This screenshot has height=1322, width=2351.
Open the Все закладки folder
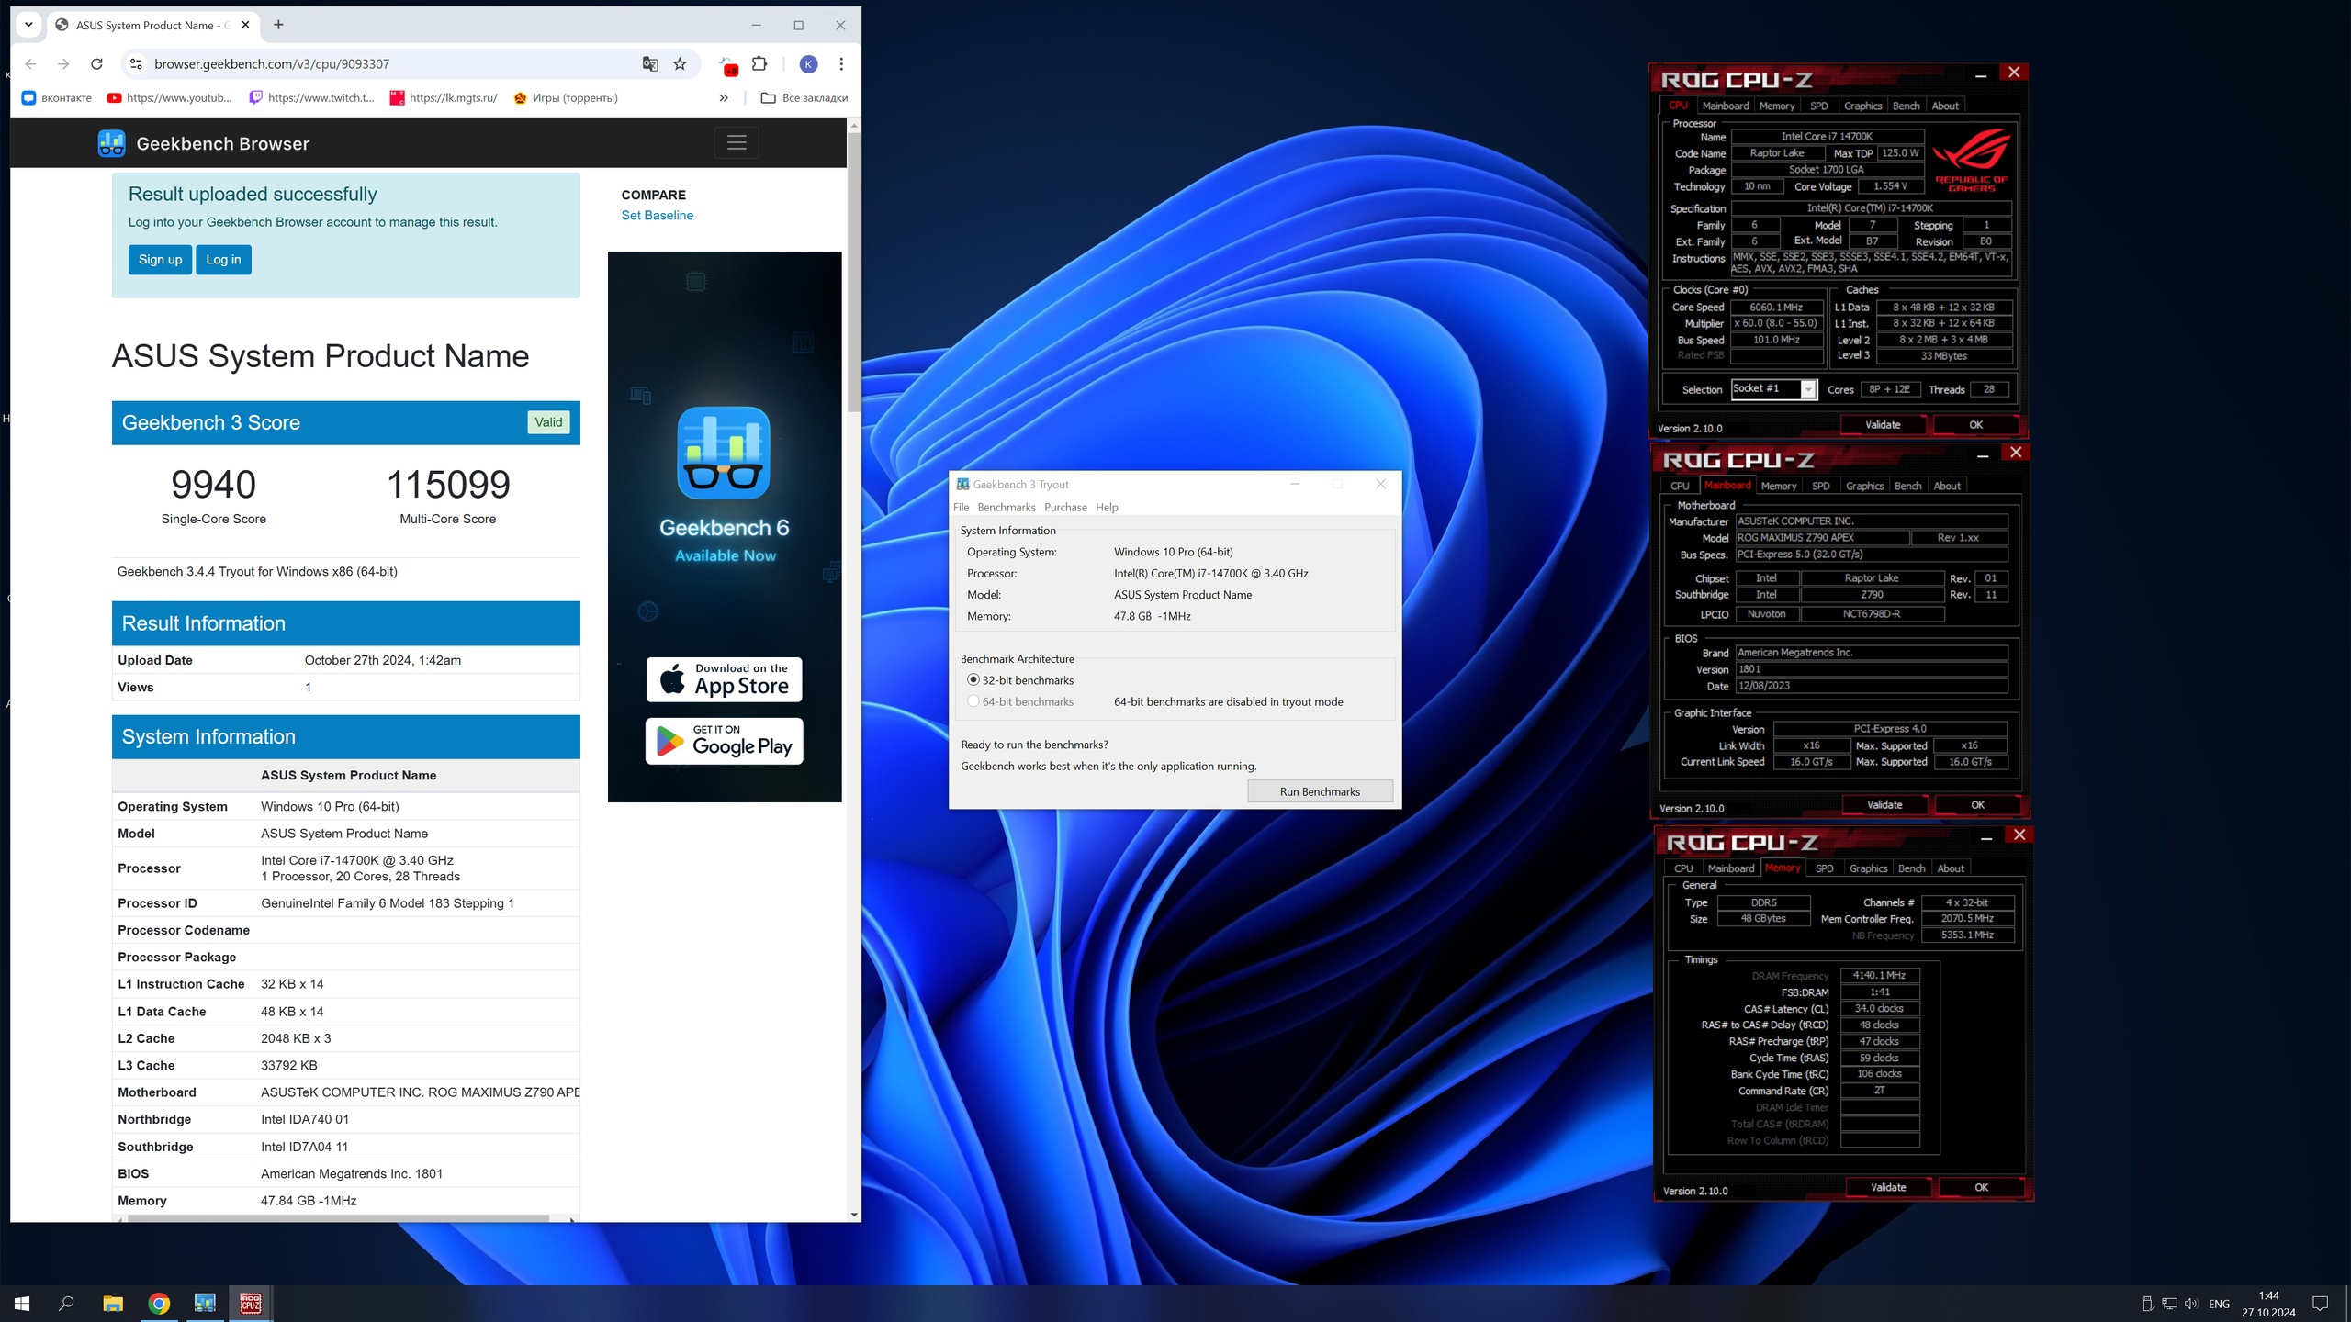pos(804,97)
